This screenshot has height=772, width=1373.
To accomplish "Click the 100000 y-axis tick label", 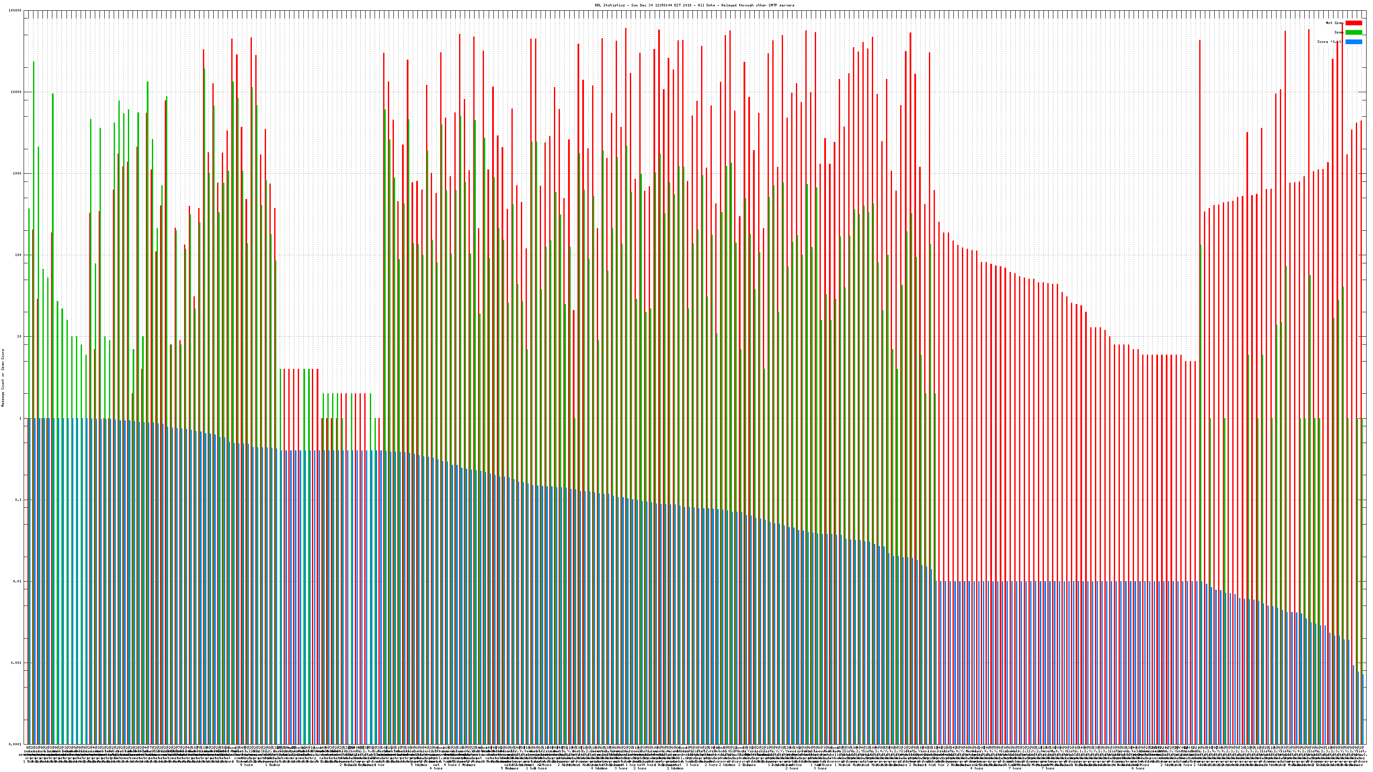I will tap(15, 10).
